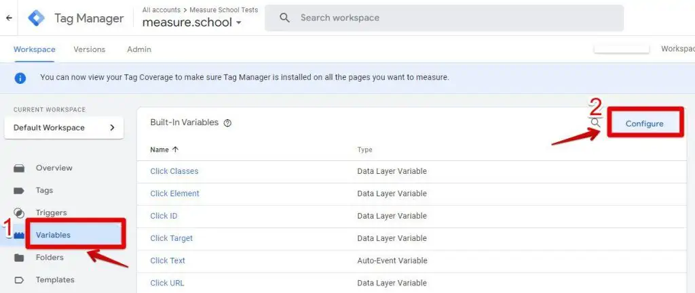Click the Templates outline tag icon
The width and height of the screenshot is (695, 293).
(x=19, y=280)
